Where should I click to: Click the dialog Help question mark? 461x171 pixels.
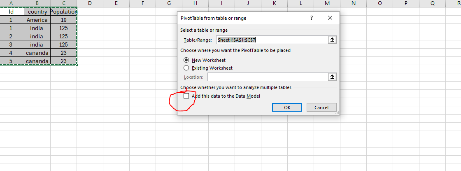pos(311,18)
